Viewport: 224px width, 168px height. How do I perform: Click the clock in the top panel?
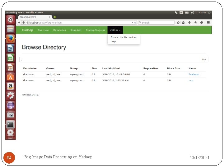tap(201, 12)
